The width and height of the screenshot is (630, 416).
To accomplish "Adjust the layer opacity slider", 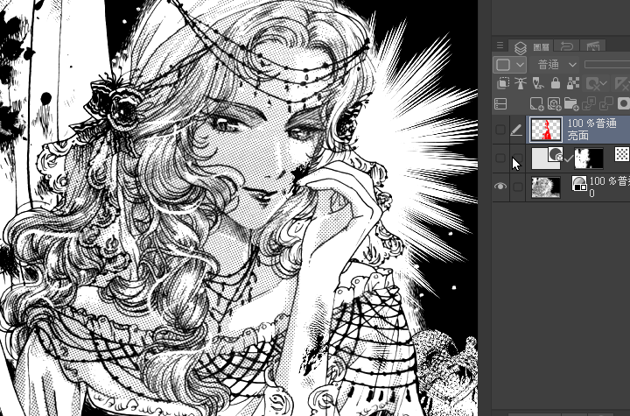I will coord(606,65).
